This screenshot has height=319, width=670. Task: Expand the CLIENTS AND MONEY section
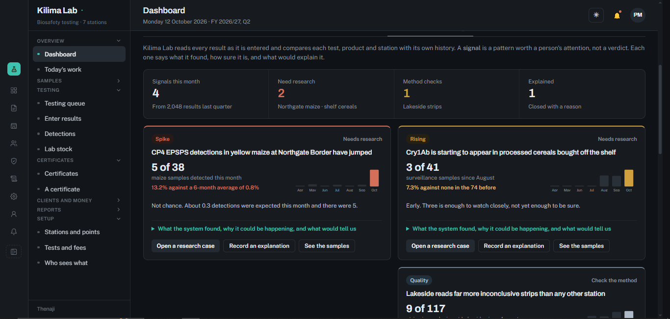[x=118, y=200]
